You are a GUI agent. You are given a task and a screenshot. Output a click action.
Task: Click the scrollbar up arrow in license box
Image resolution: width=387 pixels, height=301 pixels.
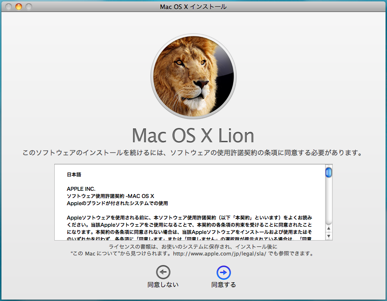(x=328, y=228)
